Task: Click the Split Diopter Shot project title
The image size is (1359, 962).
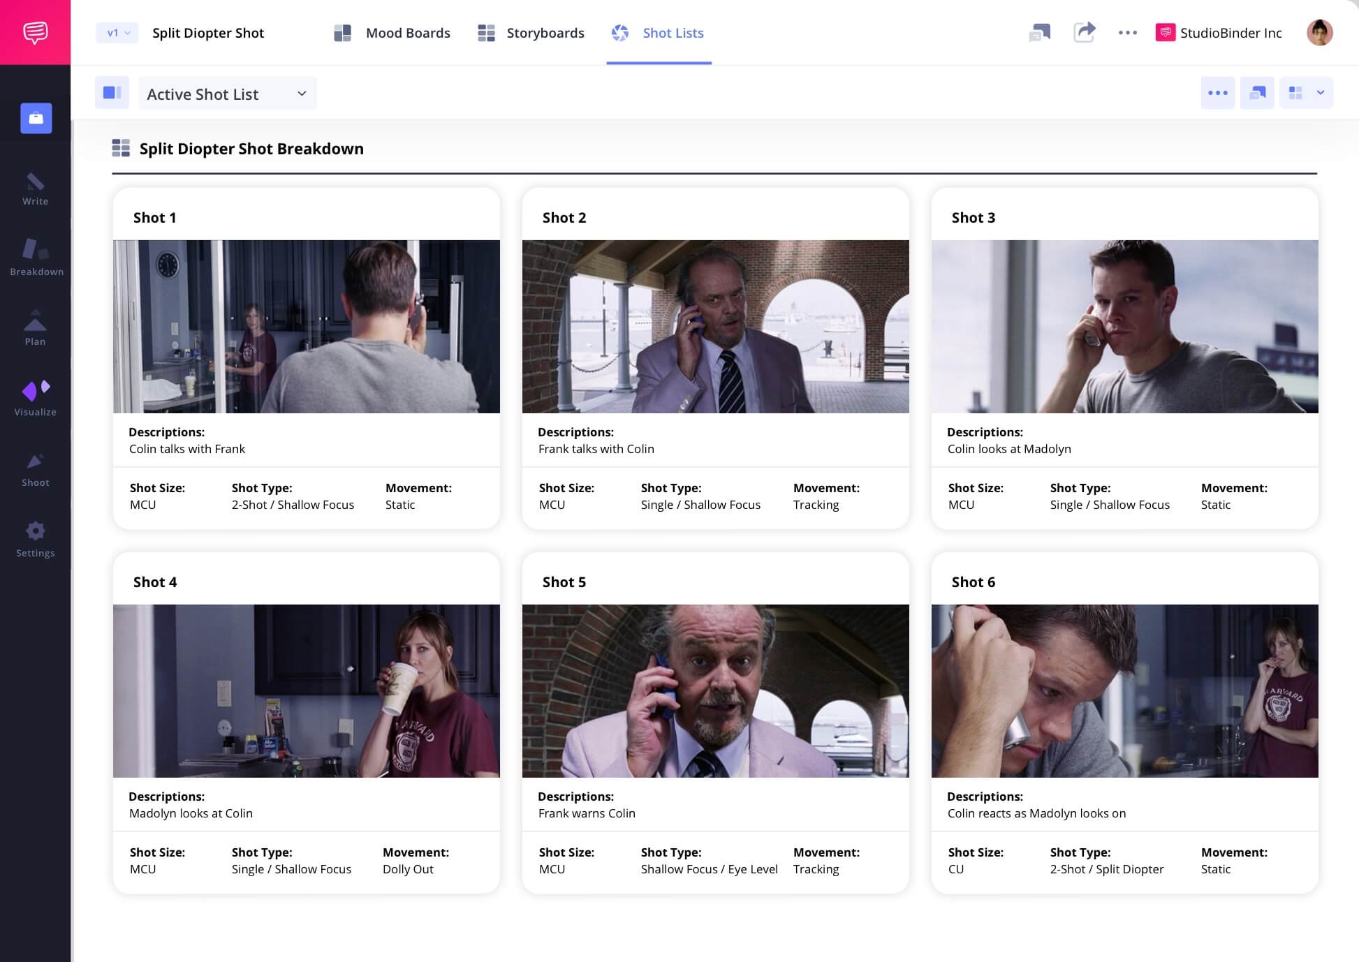Action: click(x=208, y=32)
